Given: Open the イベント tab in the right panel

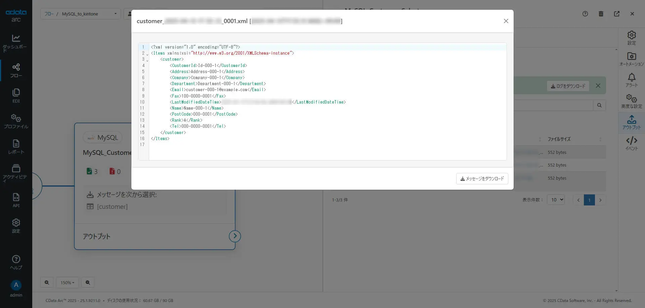Looking at the screenshot, I should point(632,143).
